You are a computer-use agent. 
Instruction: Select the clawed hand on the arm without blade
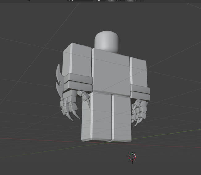(x=139, y=112)
